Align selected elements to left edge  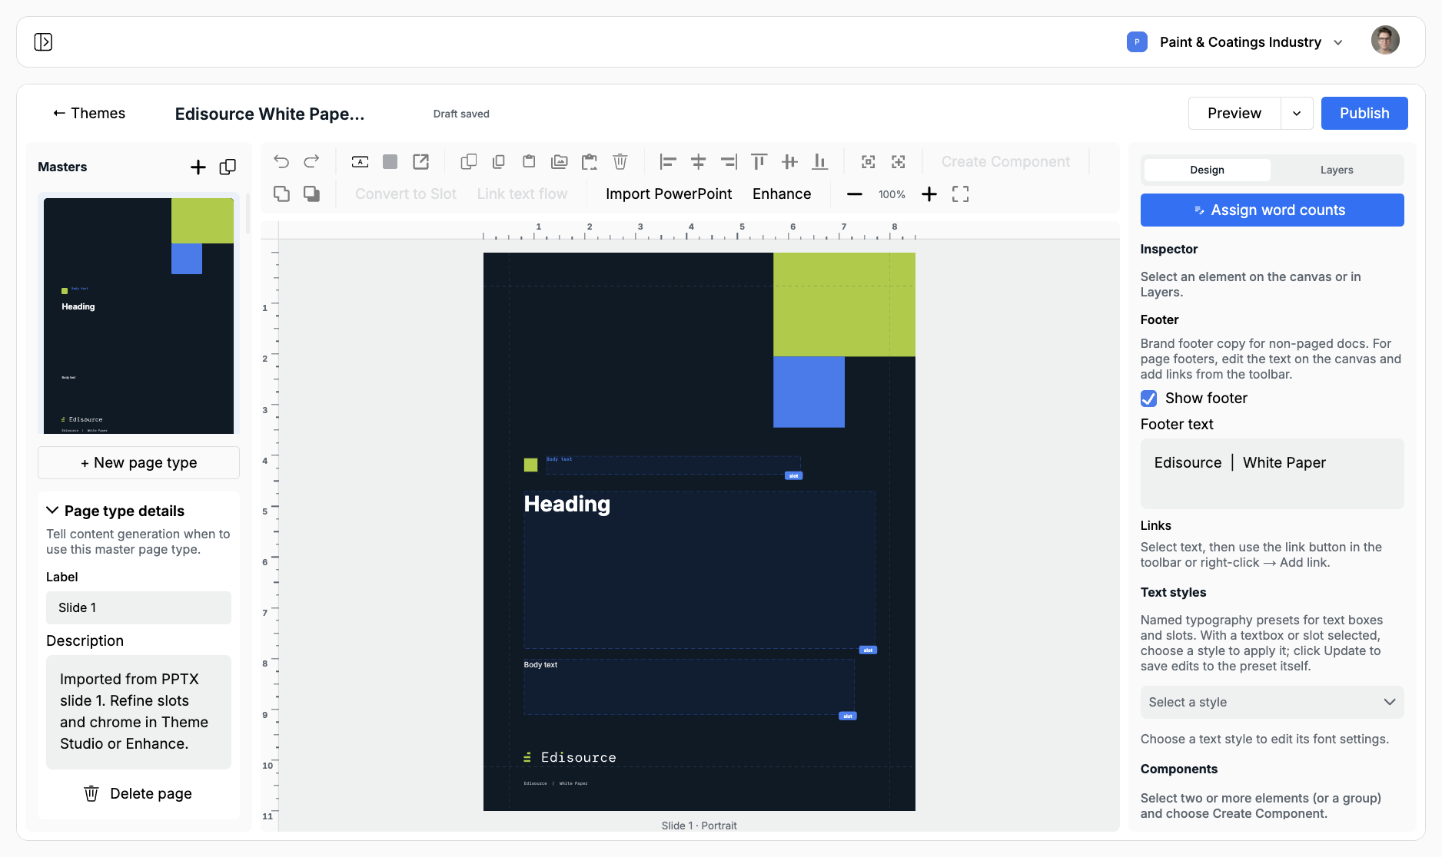point(668,161)
